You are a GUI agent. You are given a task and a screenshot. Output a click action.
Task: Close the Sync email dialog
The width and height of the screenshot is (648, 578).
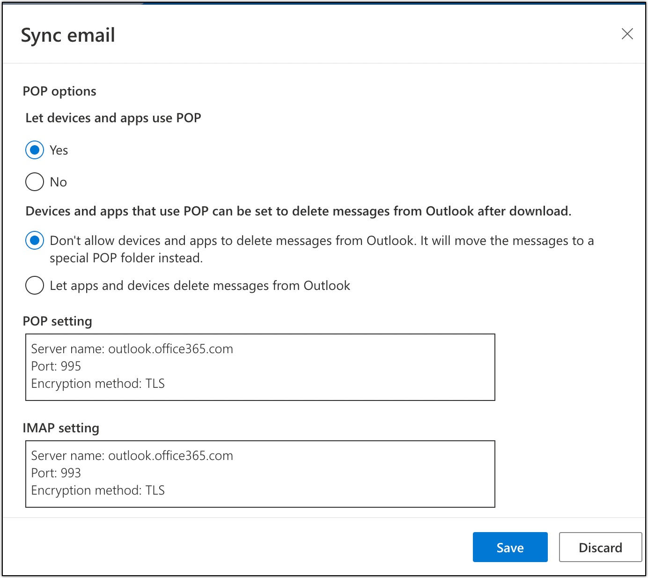[627, 34]
